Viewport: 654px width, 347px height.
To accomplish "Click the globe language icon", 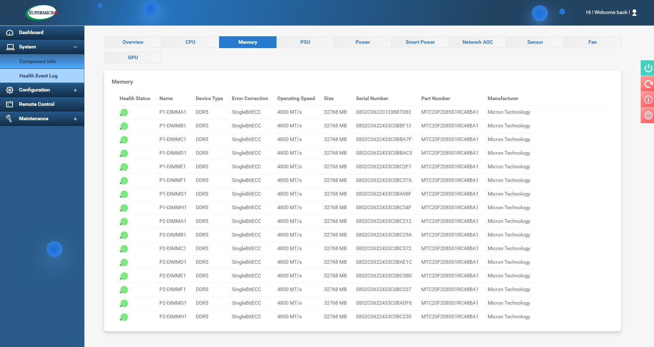I will tap(648, 115).
